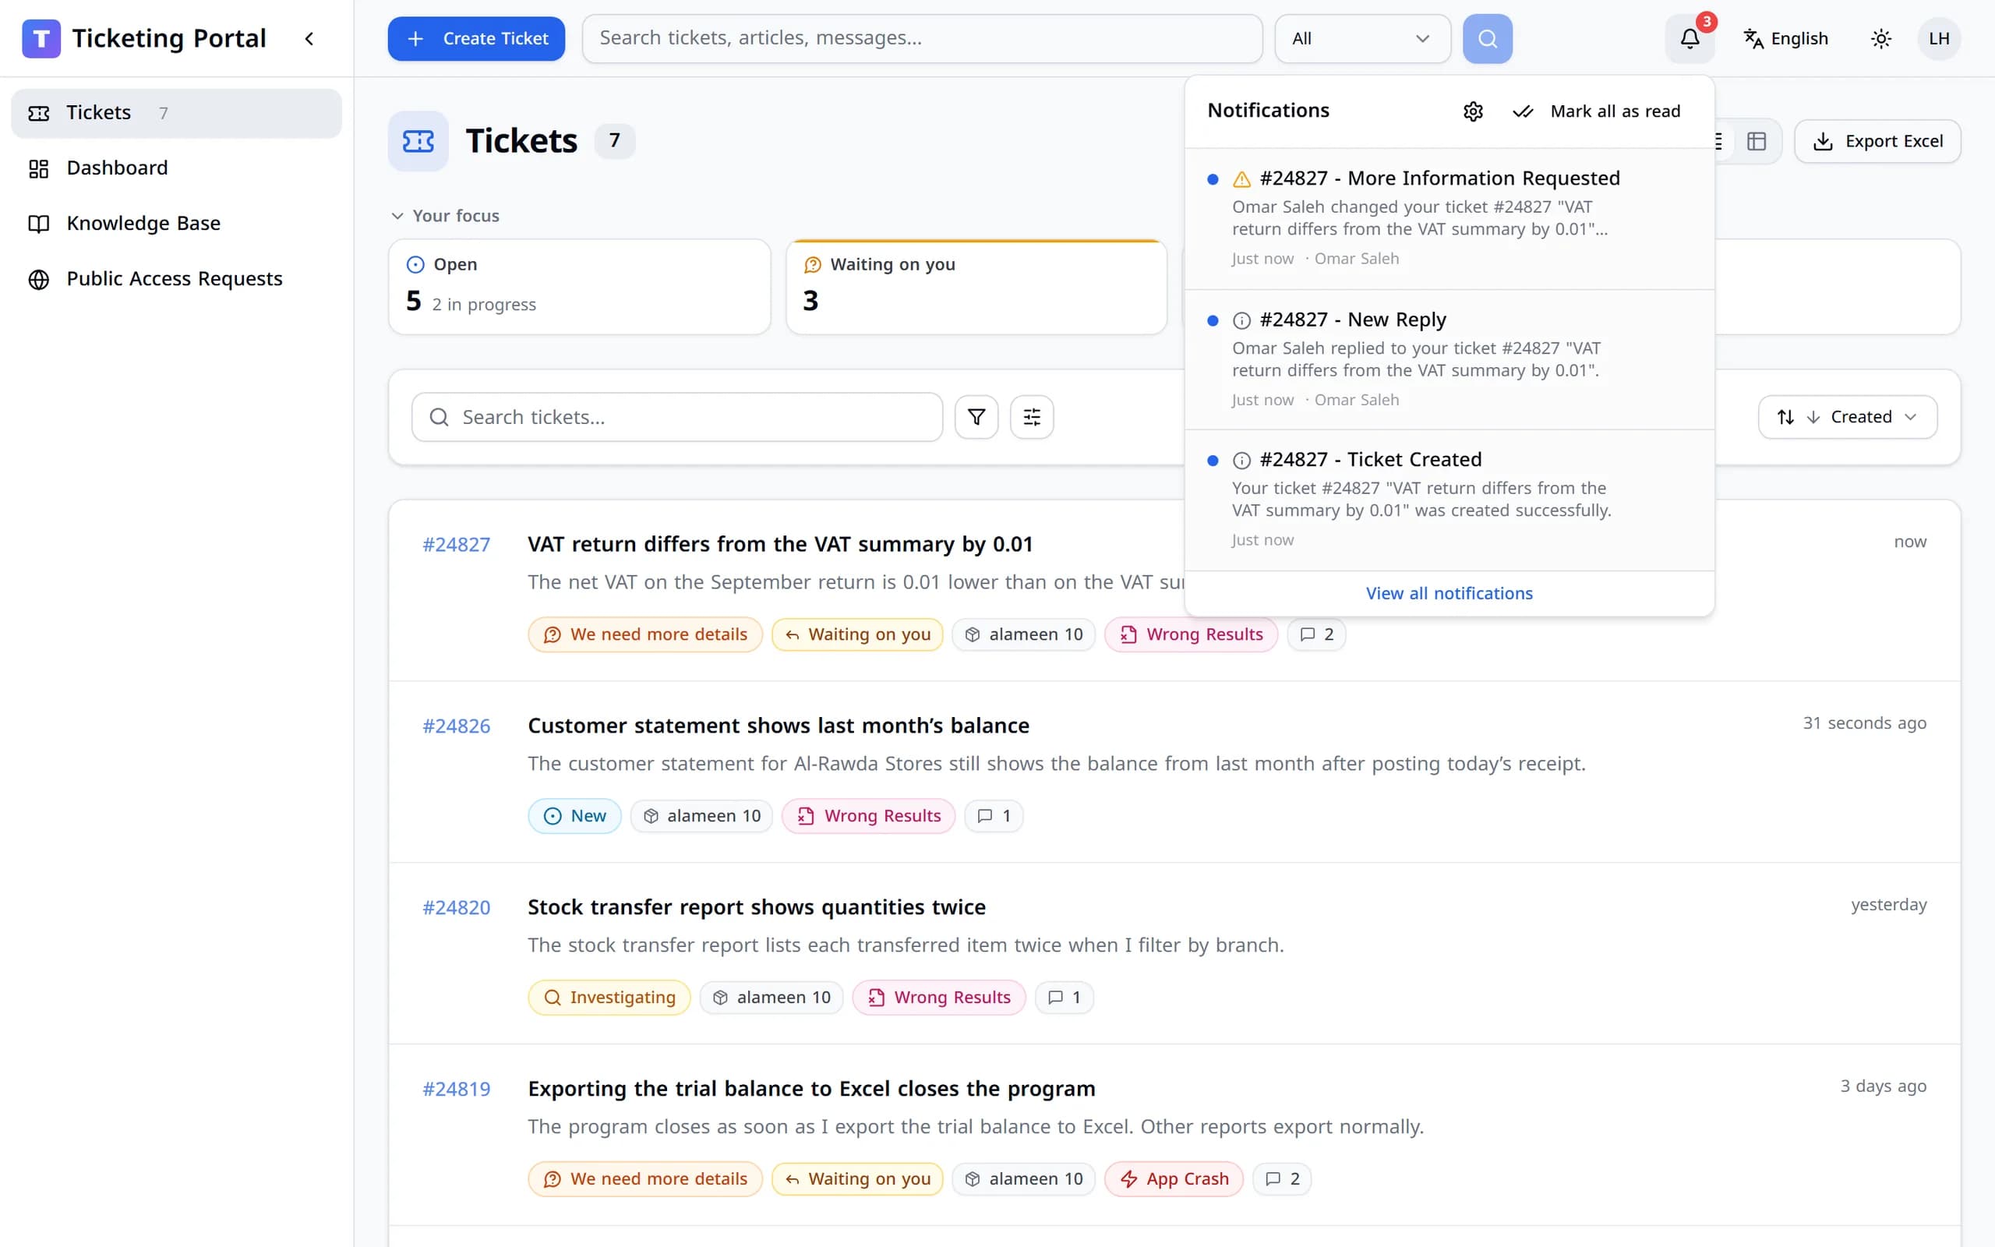Open 'Customer statement shows last month's balance' title
The width and height of the screenshot is (1995, 1247).
[779, 726]
